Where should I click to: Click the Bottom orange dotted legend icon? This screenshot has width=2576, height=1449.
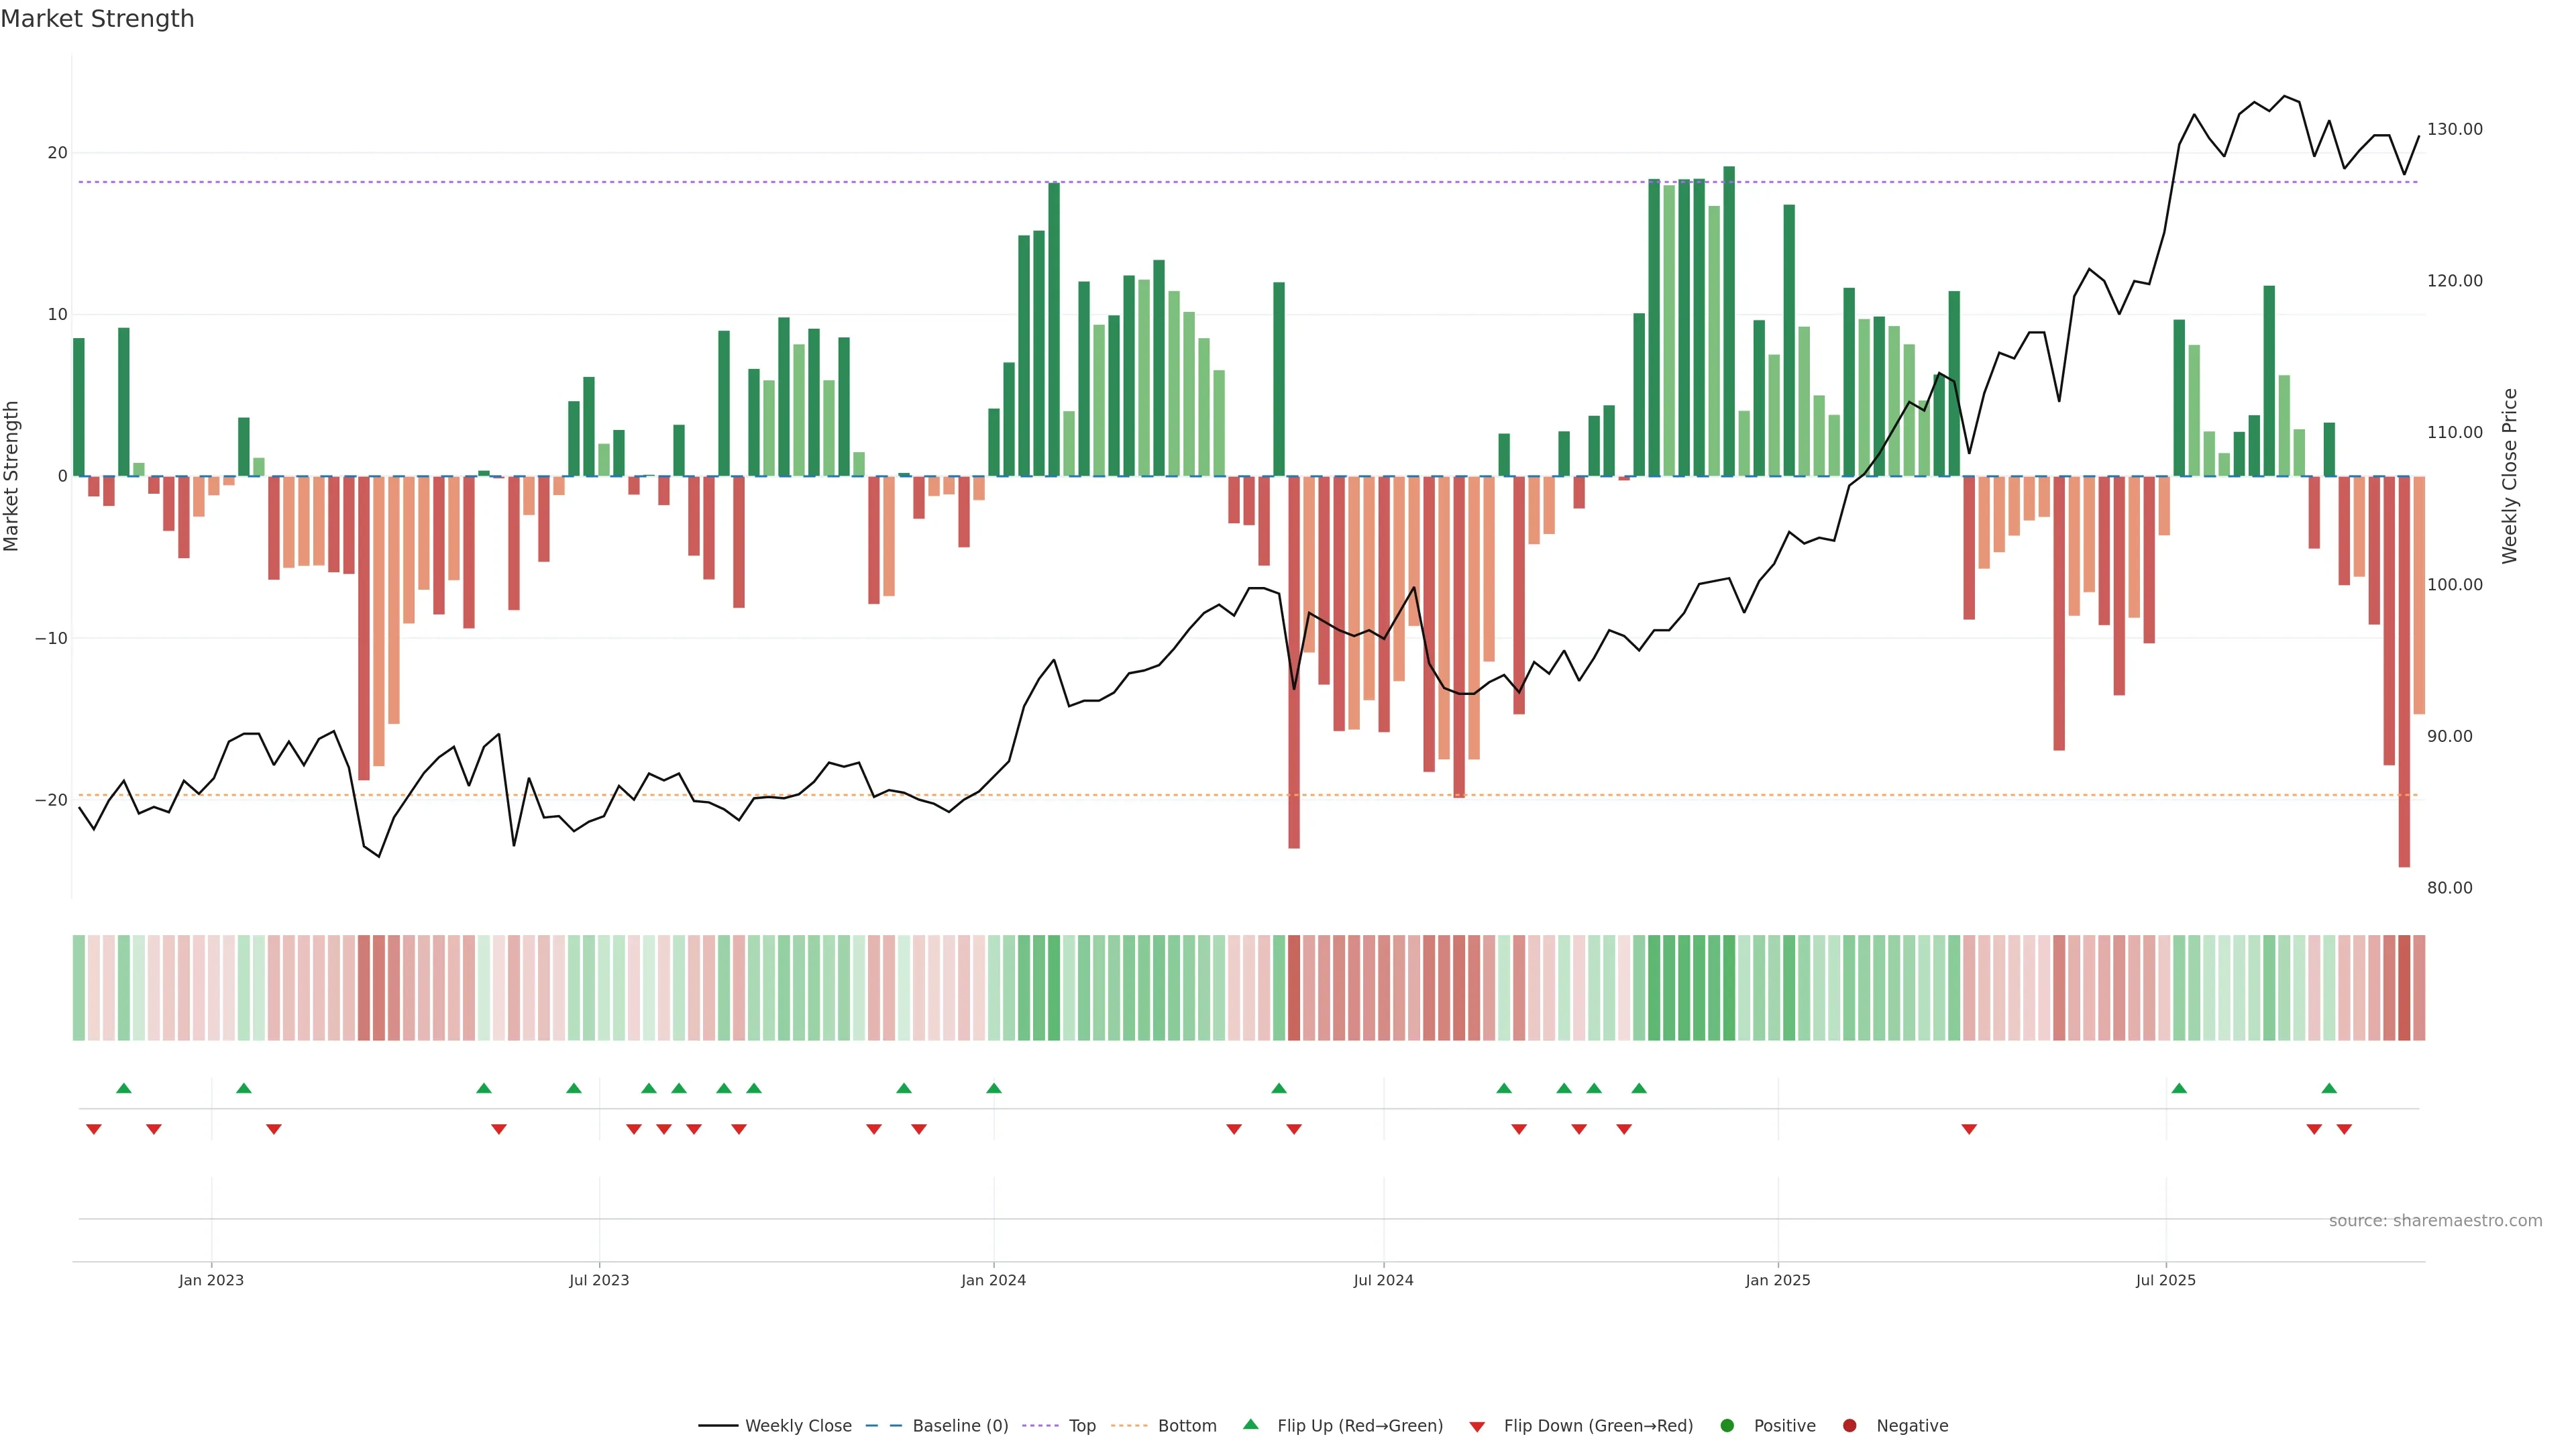point(1130,1426)
